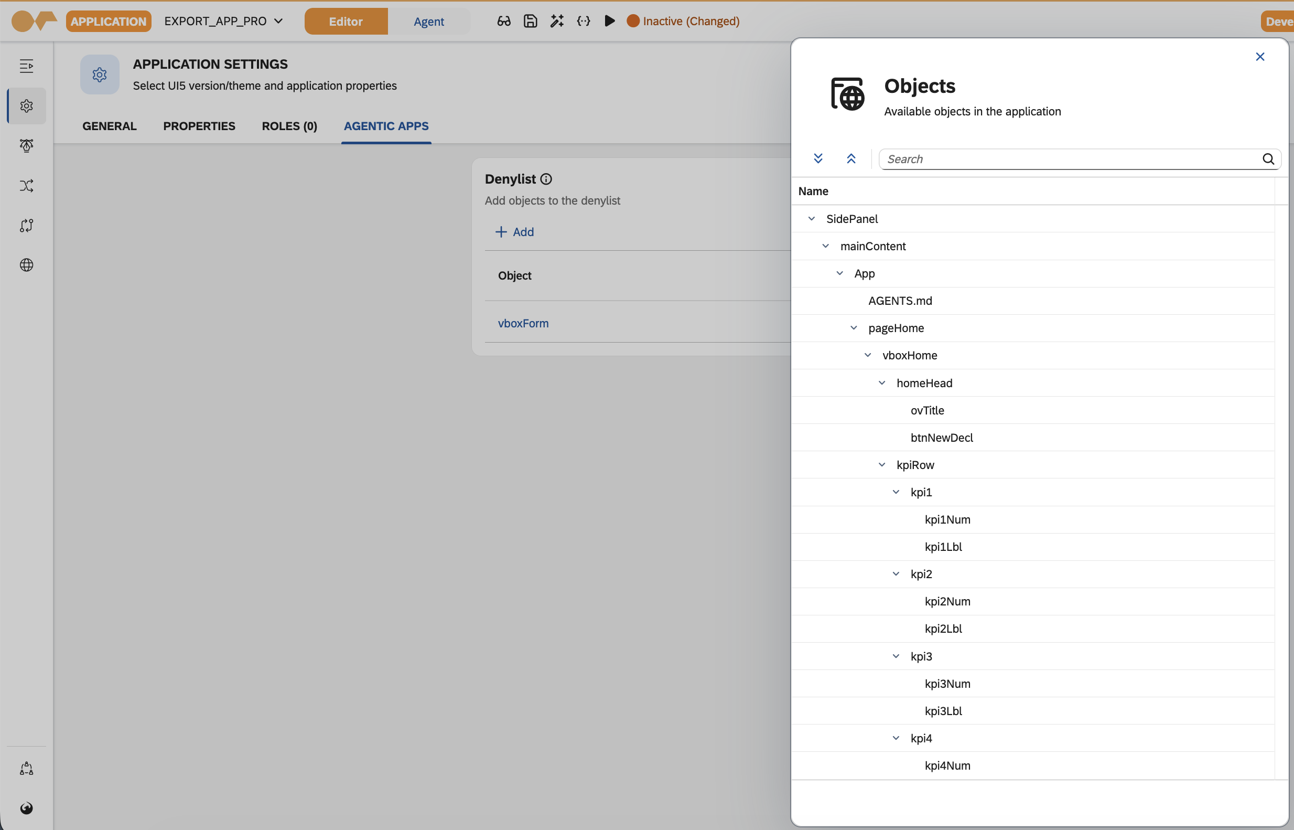
Task: Open the vboxForm denylist entry
Action: tap(523, 323)
